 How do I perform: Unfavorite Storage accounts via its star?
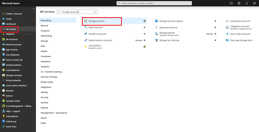[x=144, y=21]
